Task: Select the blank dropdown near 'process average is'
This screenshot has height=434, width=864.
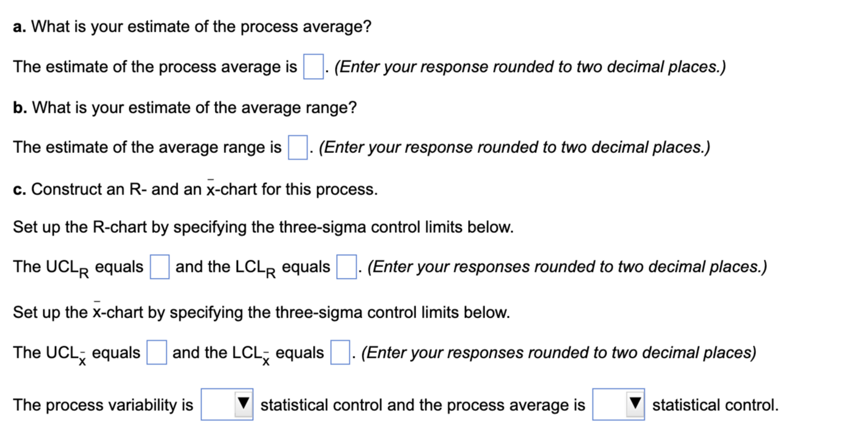Action: 617,404
